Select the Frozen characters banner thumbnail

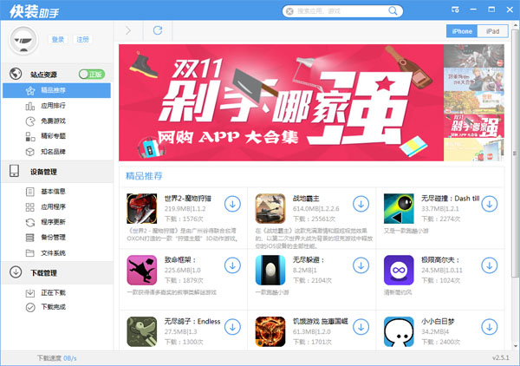[x=474, y=79]
